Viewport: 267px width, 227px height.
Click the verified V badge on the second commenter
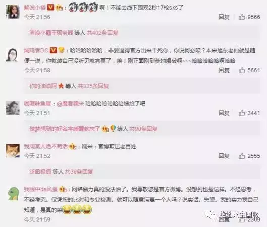point(54,50)
